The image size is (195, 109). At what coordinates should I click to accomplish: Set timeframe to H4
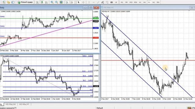coord(144,2)
